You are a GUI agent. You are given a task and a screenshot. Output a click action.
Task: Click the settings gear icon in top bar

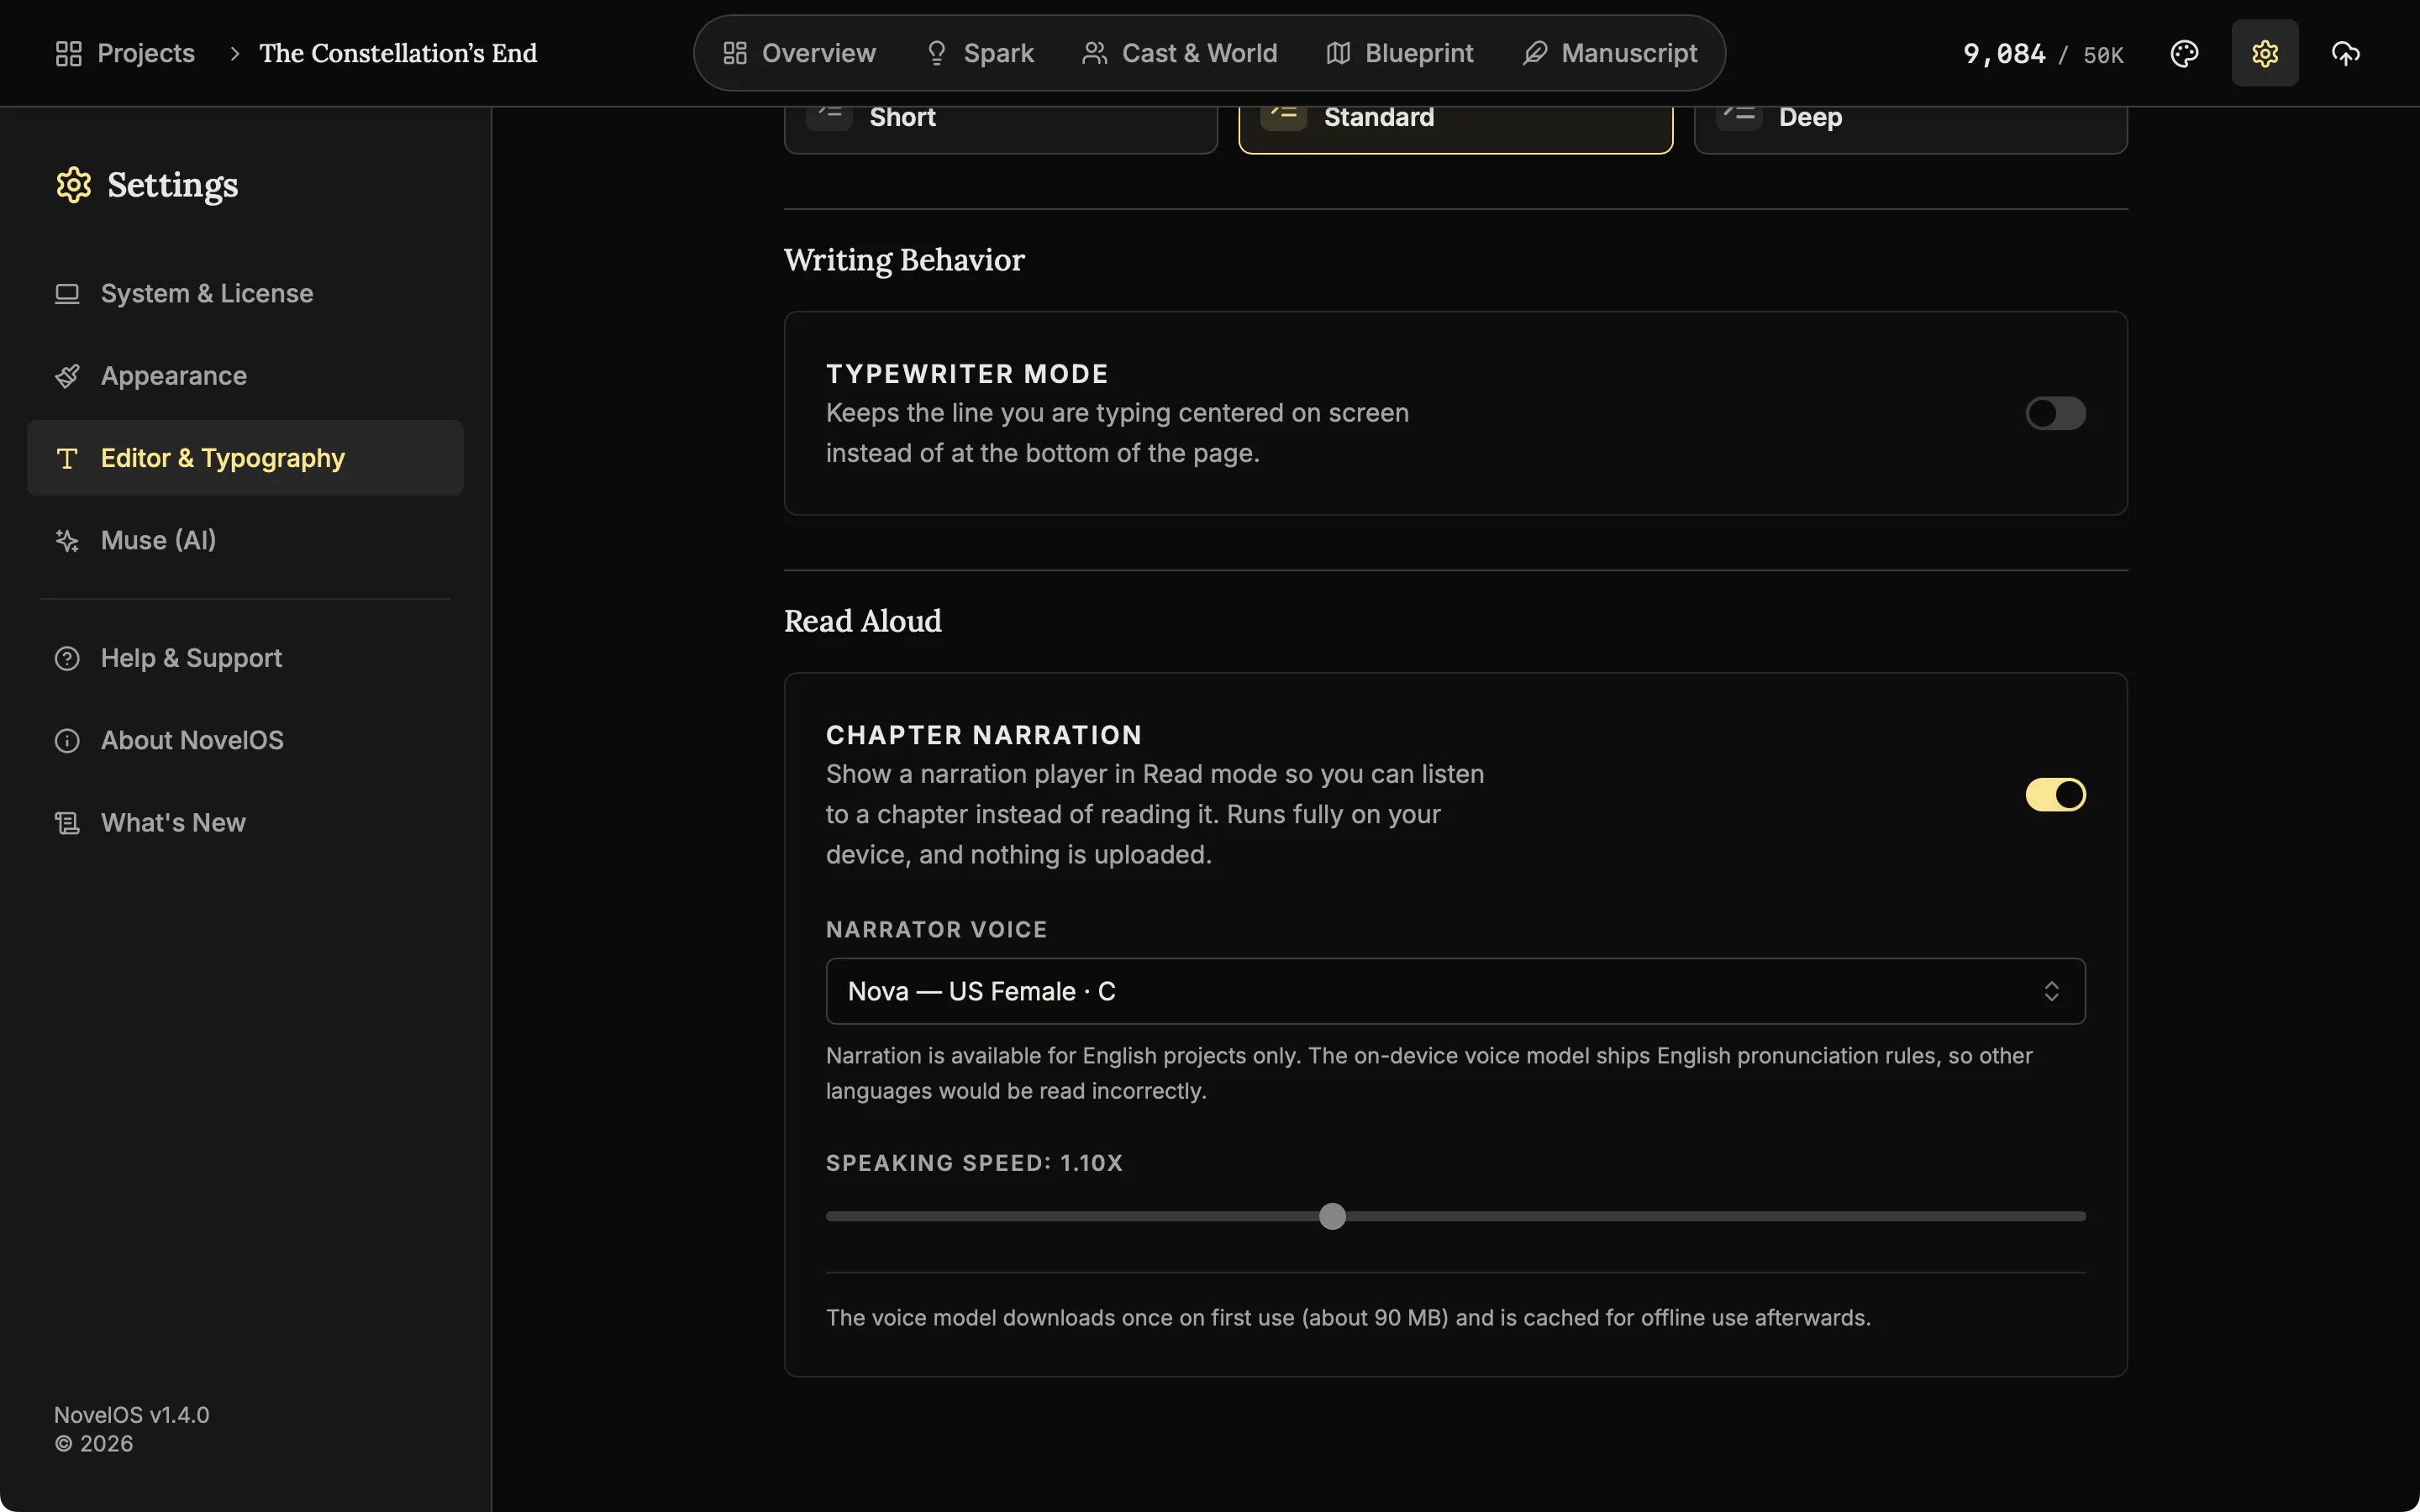pyautogui.click(x=2265, y=53)
